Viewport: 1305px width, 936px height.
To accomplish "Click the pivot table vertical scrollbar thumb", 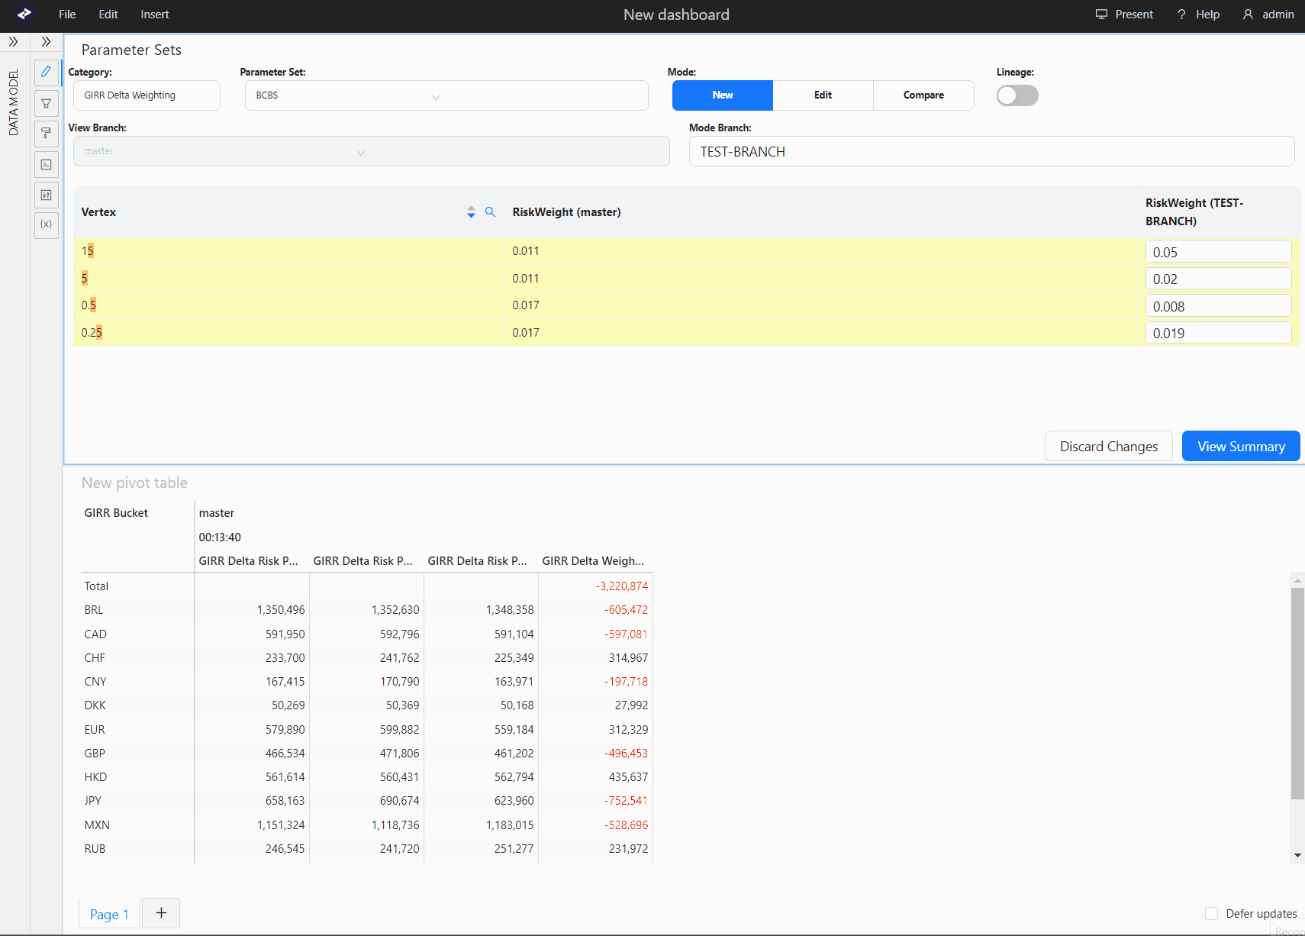I will pos(1297,693).
